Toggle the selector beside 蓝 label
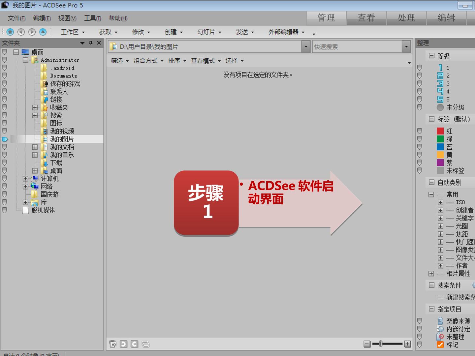This screenshot has width=475, height=356. 420,147
